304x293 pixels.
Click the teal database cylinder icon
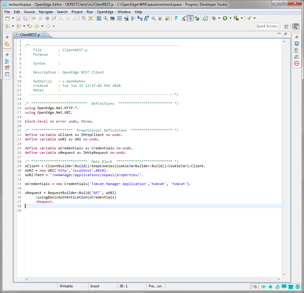176,18
